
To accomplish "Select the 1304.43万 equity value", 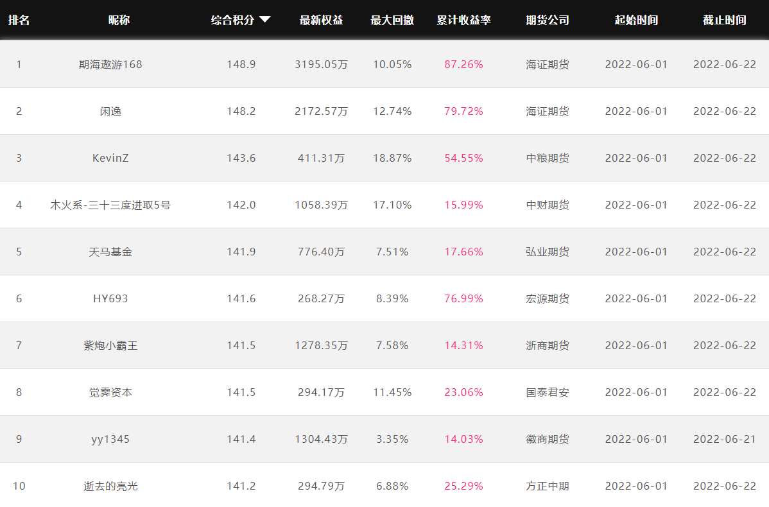I will [321, 440].
